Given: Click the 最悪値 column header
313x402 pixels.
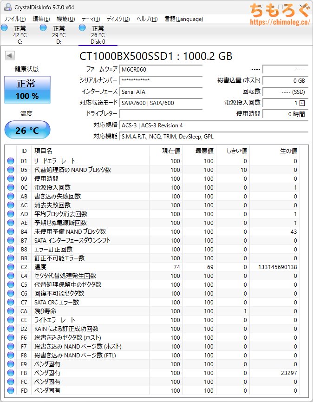Looking at the screenshot, I should (200, 151).
